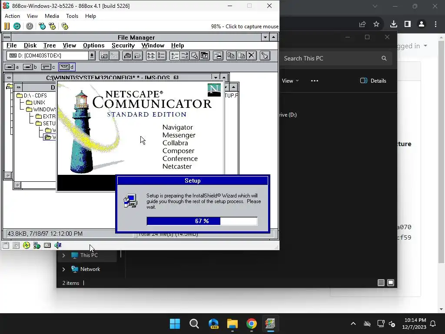The image size is (445, 334).
Task: Expand This PC in Explorer sidebar
Action: [63, 255]
